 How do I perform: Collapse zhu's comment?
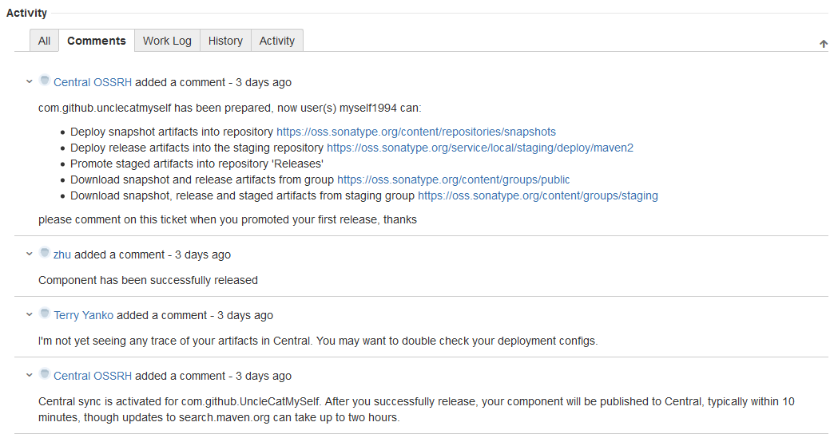click(x=30, y=254)
